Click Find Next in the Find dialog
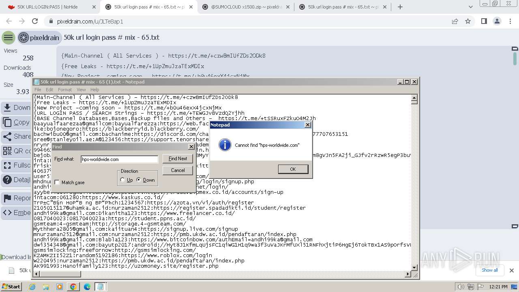The width and height of the screenshot is (519, 292). (178, 159)
